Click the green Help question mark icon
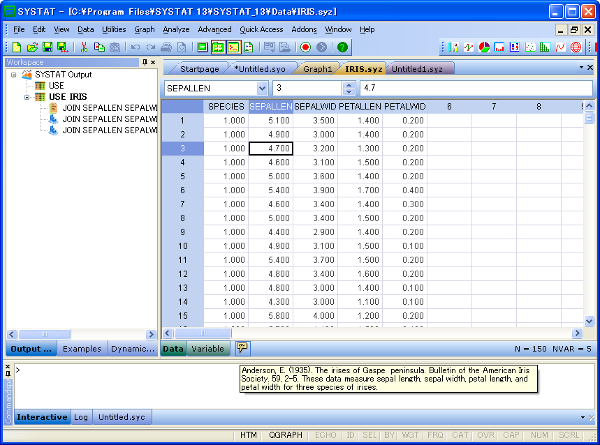Screen dimensions: 600x445 click(342, 47)
